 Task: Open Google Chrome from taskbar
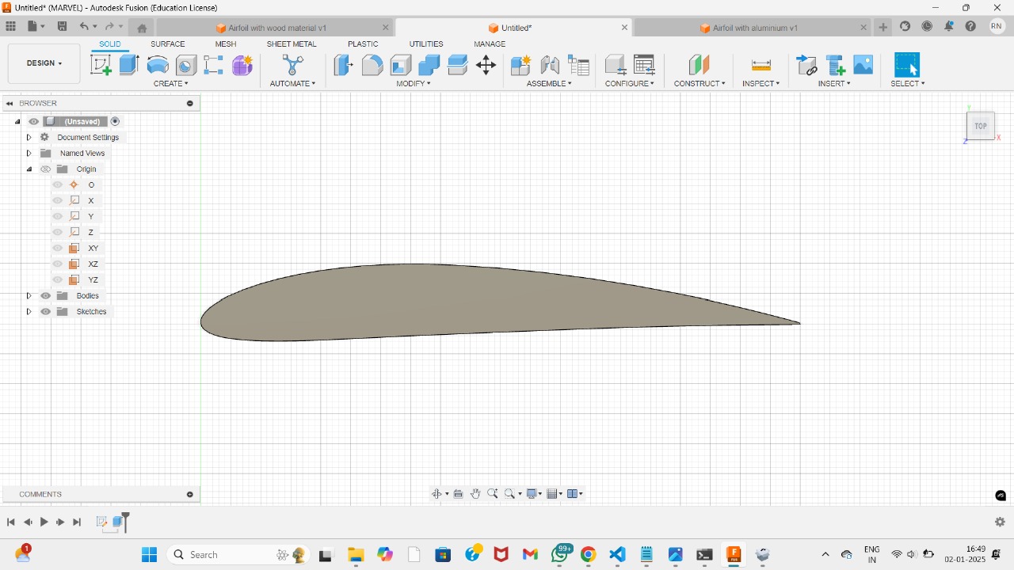588,555
